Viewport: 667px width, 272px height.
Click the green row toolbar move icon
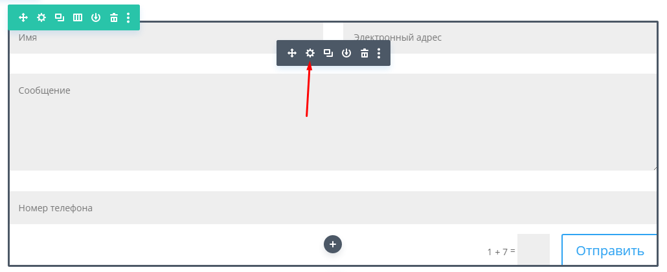[x=23, y=17]
